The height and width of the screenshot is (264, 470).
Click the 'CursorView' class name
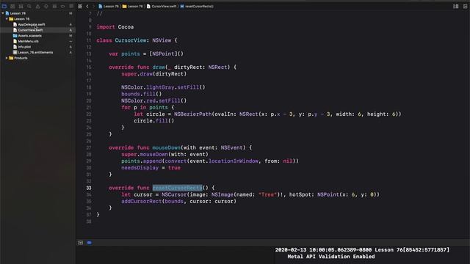click(x=131, y=40)
